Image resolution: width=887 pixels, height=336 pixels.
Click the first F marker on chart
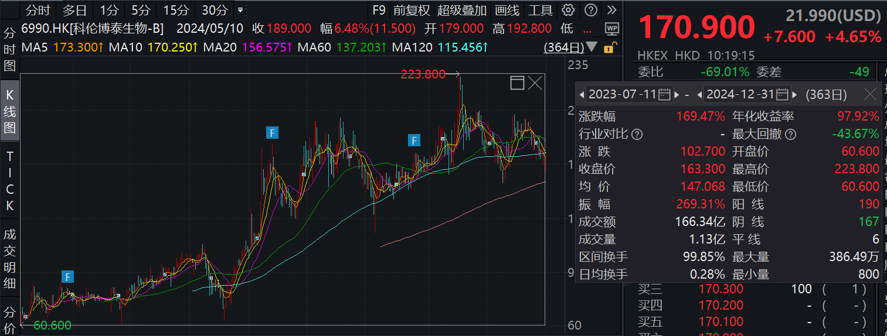(69, 276)
